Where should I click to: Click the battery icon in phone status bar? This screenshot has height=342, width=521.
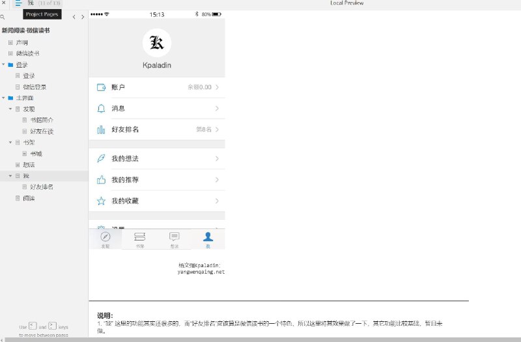pos(217,14)
